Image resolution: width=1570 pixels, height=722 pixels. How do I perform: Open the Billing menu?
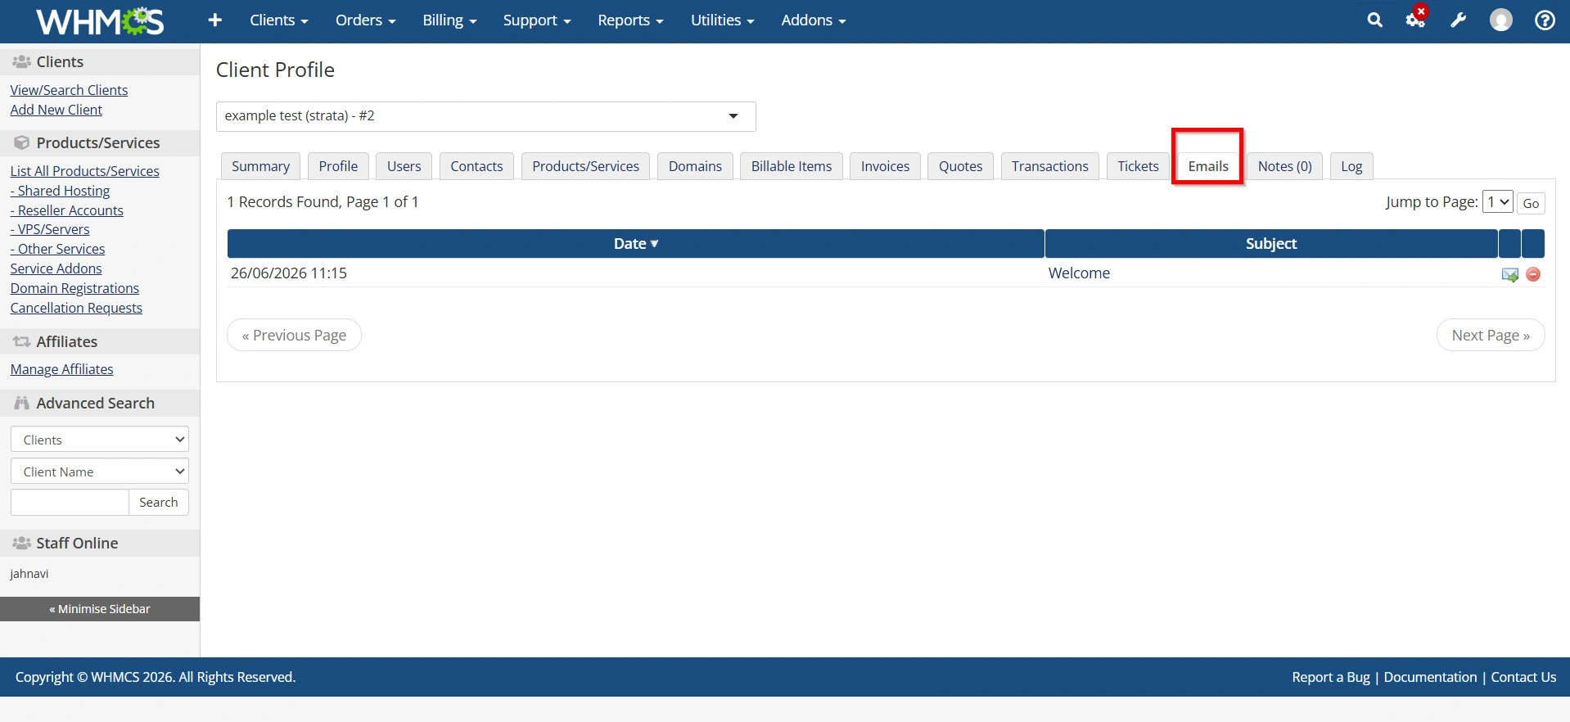pos(449,20)
